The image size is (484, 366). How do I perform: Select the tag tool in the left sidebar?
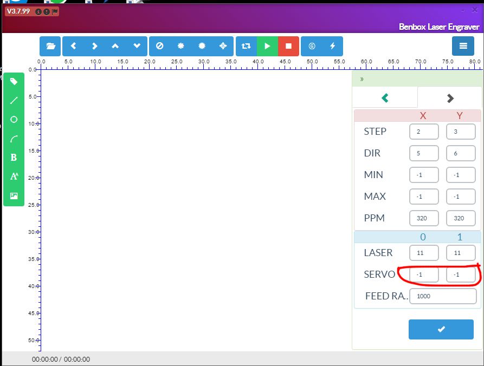[x=14, y=81]
